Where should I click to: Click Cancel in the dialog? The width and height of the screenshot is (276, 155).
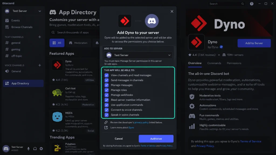click(x=119, y=139)
